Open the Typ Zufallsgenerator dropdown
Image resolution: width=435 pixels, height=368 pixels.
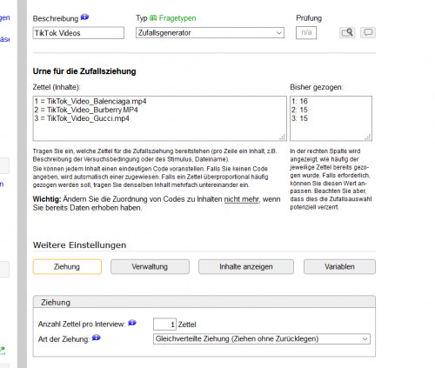click(x=210, y=33)
